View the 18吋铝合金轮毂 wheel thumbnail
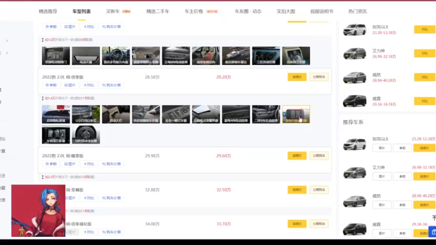This screenshot has width=436, height=245. [x=86, y=134]
